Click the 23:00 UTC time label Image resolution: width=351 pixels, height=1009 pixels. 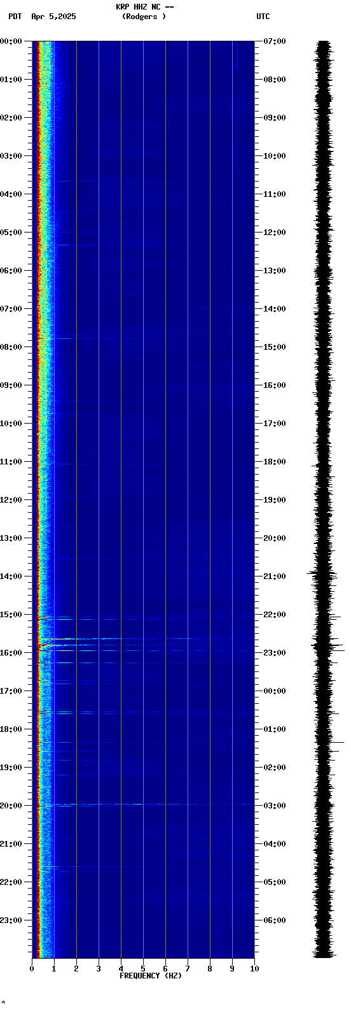coord(275,653)
